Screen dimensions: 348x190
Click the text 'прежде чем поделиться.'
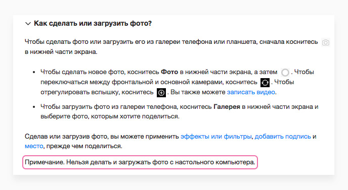[x=84, y=146]
